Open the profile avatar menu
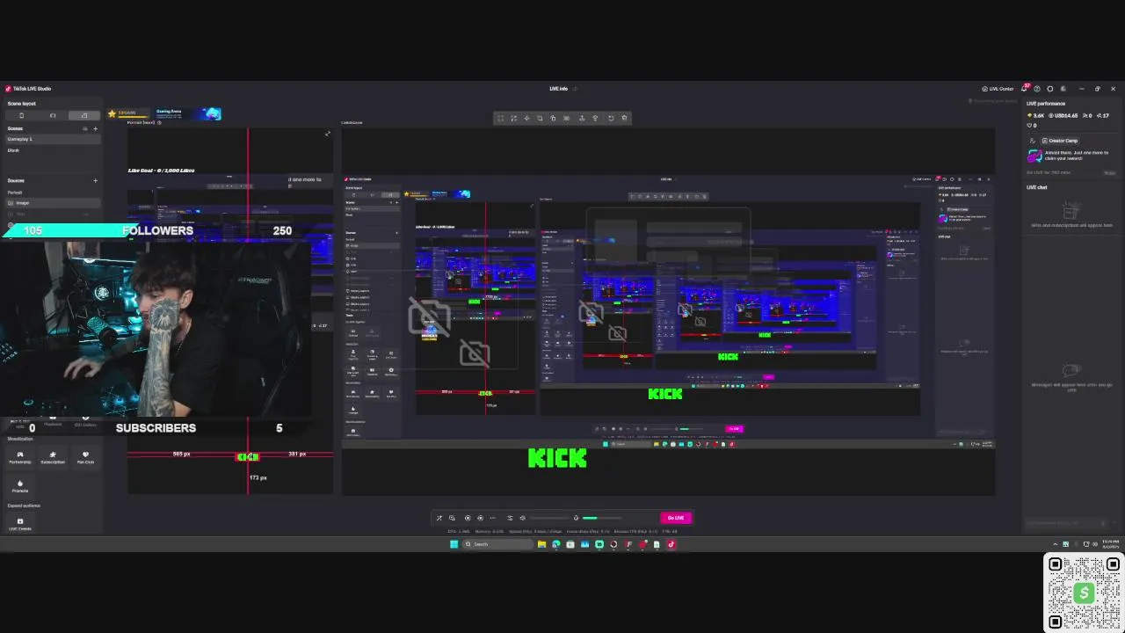Viewport: 1125px width, 633px height. pyautogui.click(x=1063, y=89)
